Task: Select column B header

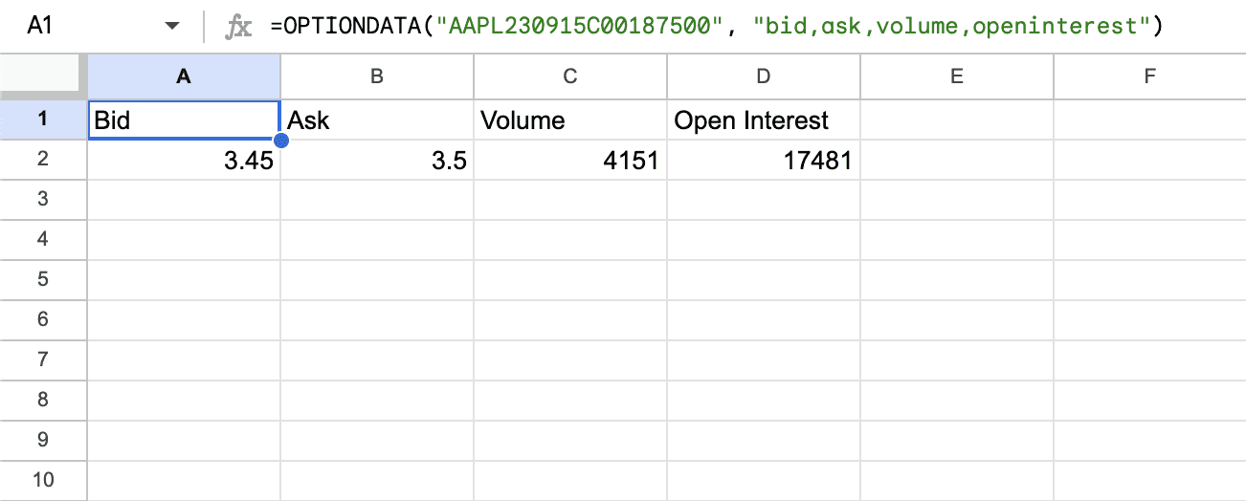Action: point(377,76)
